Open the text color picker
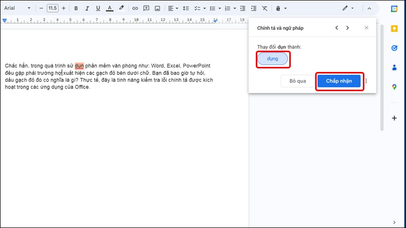 pyautogui.click(x=110, y=8)
